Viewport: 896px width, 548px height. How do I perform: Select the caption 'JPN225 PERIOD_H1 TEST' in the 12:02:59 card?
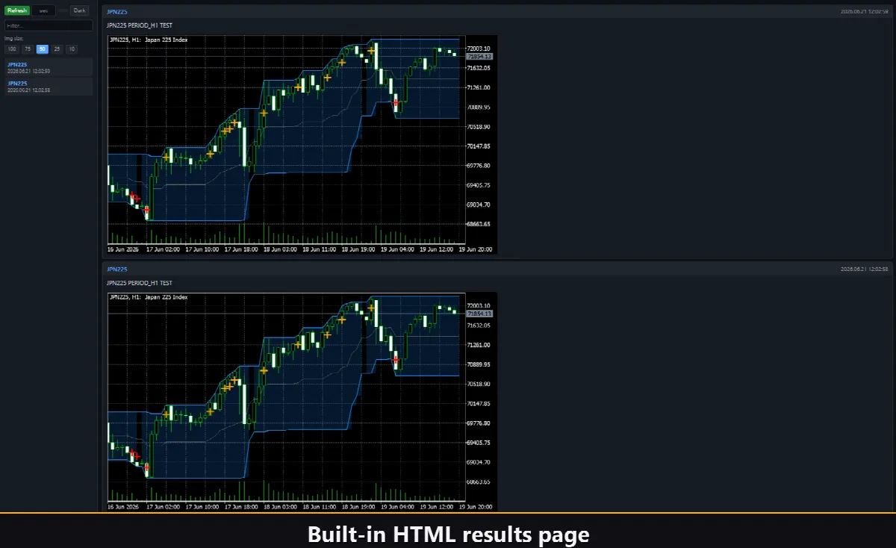click(x=140, y=25)
